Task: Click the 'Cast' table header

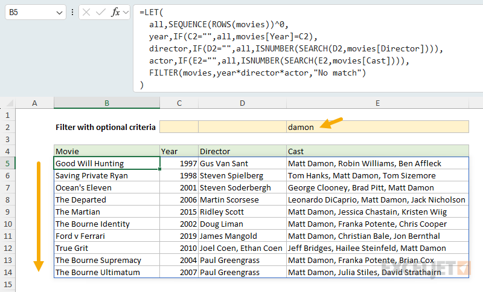Action: tap(377, 151)
